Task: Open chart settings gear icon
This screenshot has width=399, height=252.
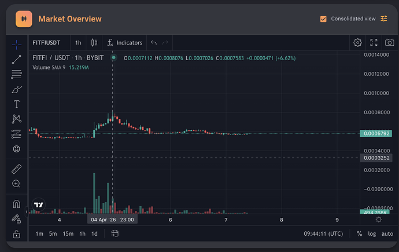Action: coord(357,42)
